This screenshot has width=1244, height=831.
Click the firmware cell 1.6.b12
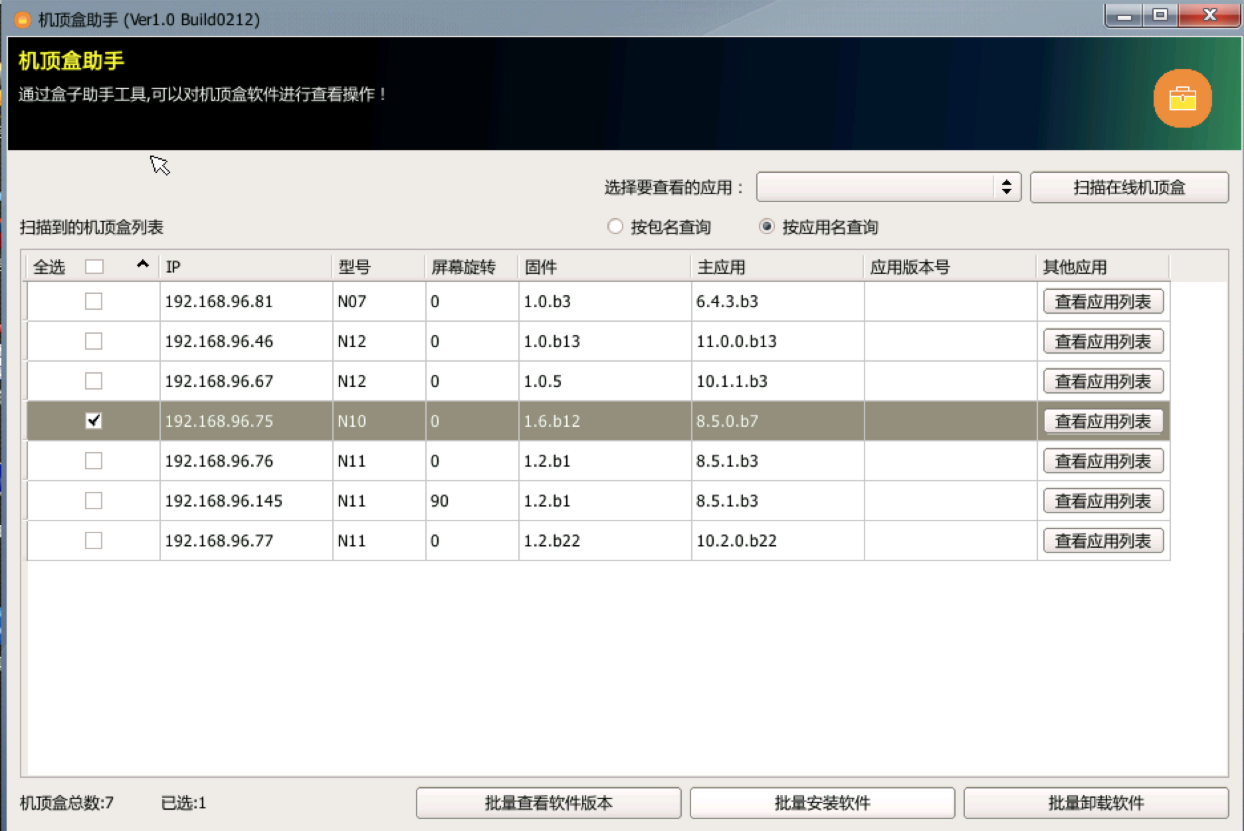[605, 421]
